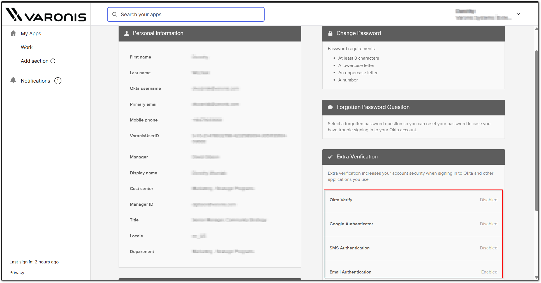Click the Add section link
Image resolution: width=541 pixels, height=283 pixels.
34,61
